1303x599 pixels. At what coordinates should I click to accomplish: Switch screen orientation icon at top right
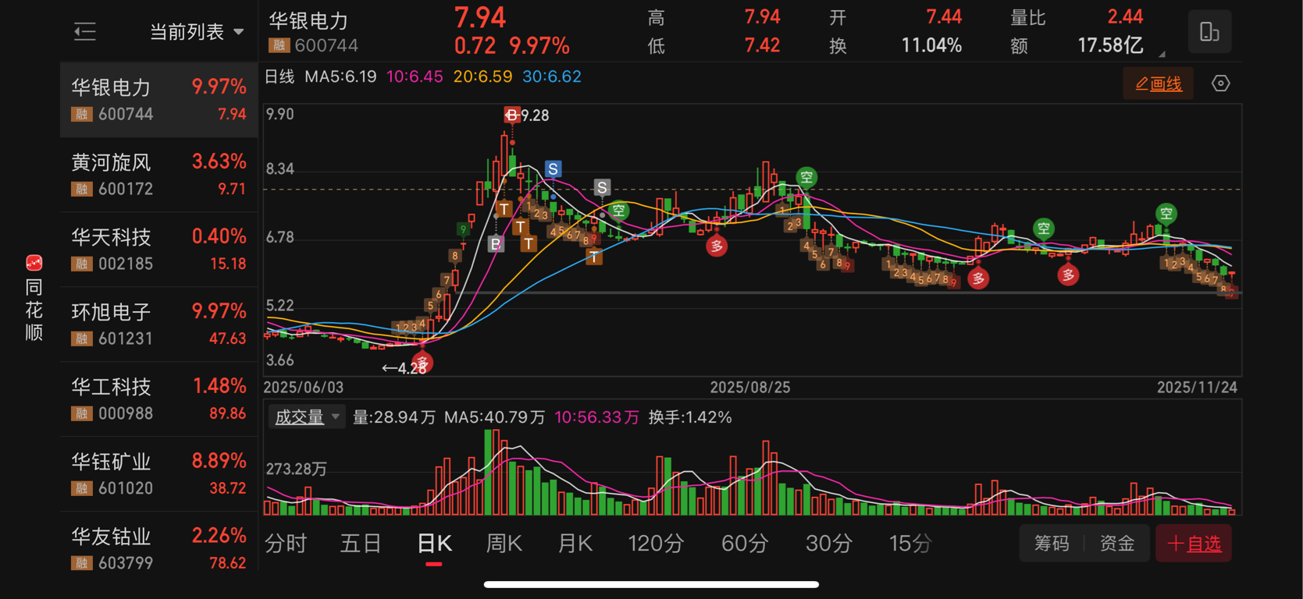pos(1209,32)
